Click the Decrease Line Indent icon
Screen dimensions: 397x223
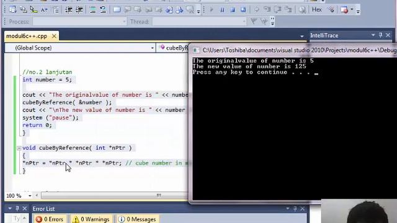pos(69,10)
